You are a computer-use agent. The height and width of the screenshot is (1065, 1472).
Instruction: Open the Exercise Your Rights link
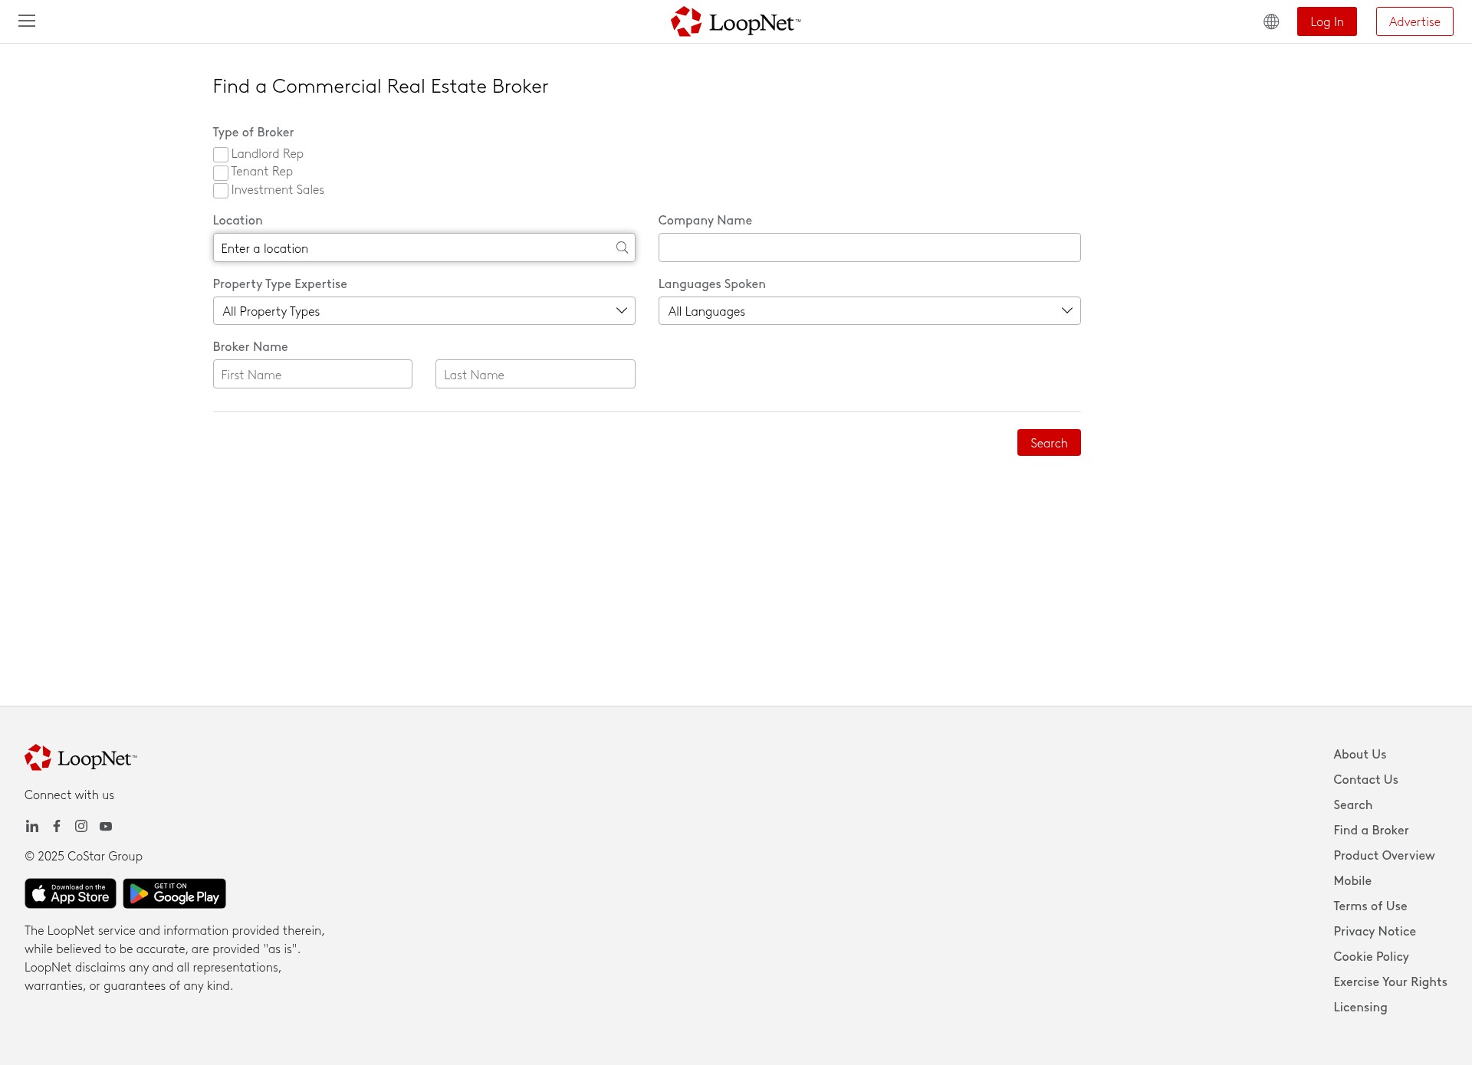(1390, 982)
